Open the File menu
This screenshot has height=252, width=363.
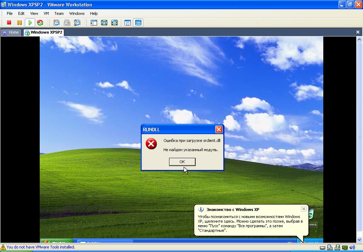[10, 13]
